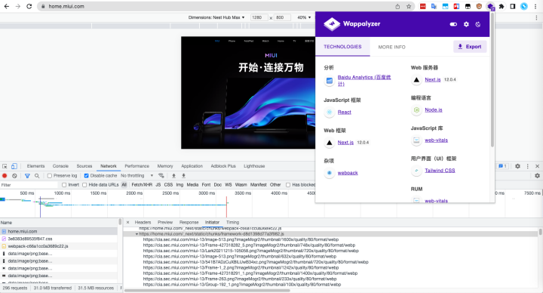The height and width of the screenshot is (293, 543).
Task: Open the Dimensions Nest Hub Max dropdown
Action: click(x=216, y=17)
